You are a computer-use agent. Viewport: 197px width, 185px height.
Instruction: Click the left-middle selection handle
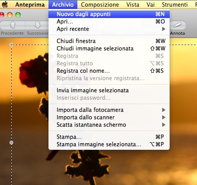tap(11, 143)
